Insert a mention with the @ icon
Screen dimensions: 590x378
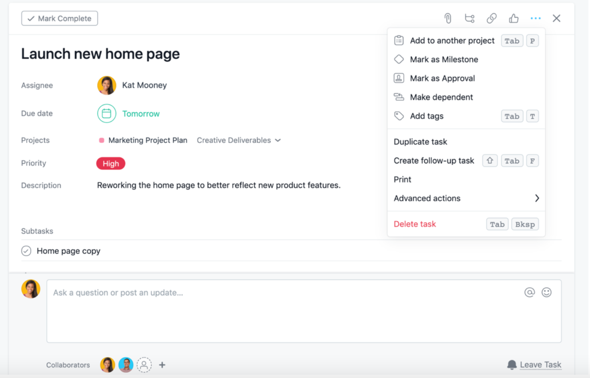[530, 292]
